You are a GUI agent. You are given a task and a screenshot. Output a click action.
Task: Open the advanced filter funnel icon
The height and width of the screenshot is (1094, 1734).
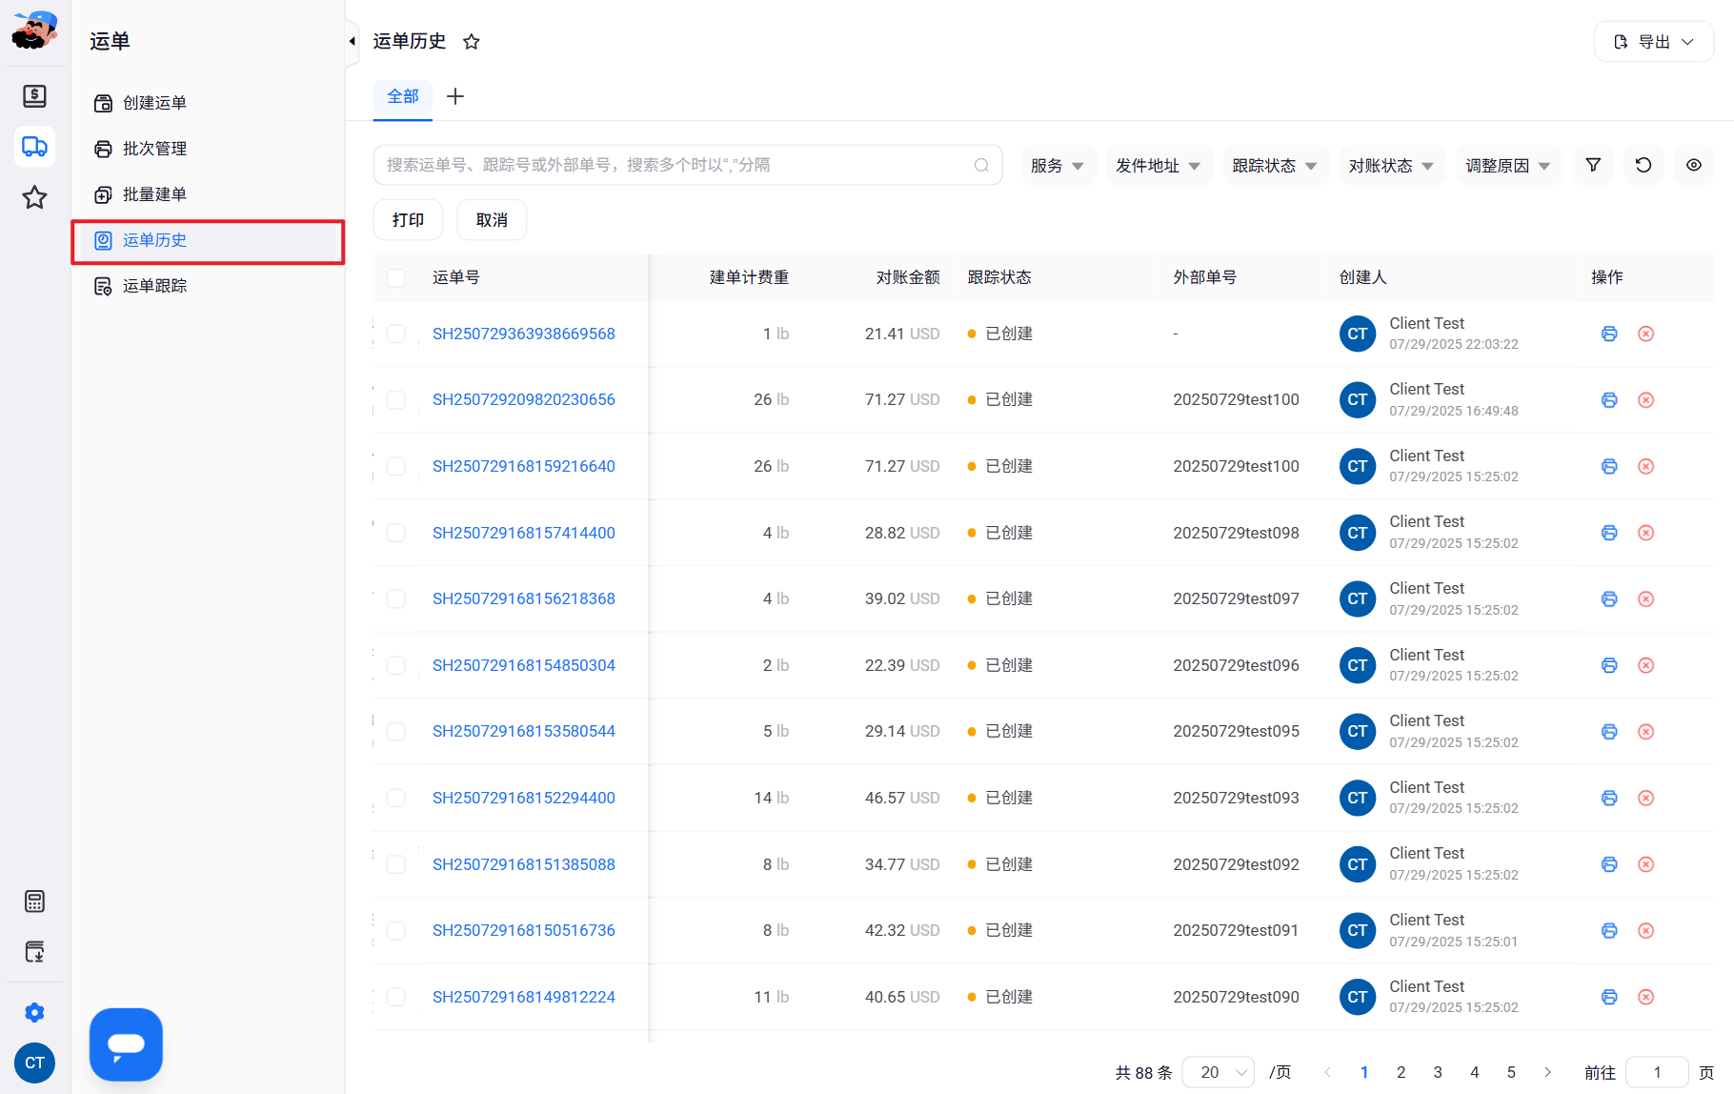coord(1593,165)
